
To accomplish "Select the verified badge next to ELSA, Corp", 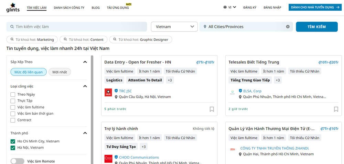I will (240, 91).
